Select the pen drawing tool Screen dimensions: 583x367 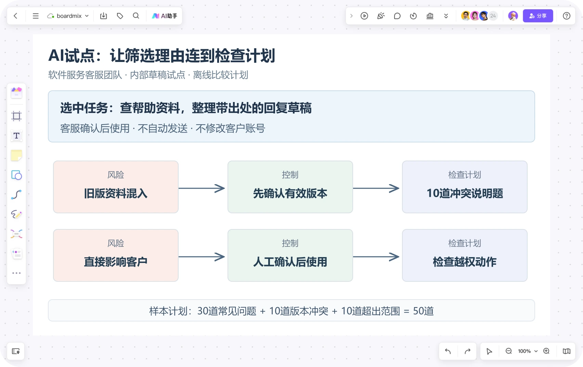pos(16,214)
